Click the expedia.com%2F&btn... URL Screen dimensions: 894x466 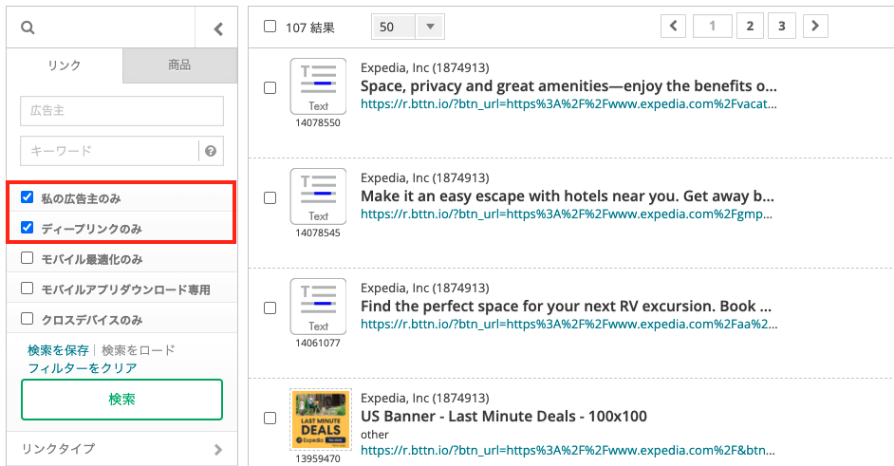click(568, 451)
